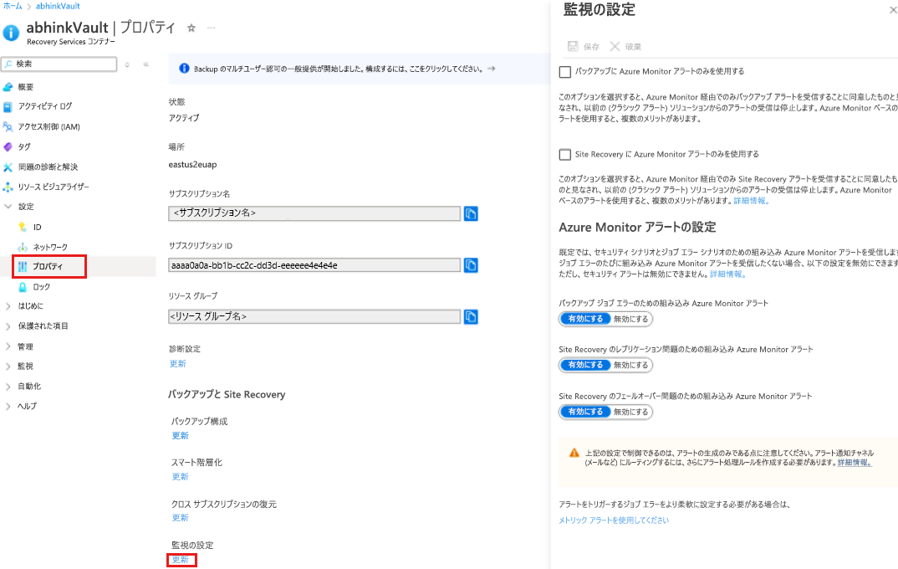Follow the arrow at end of banner
Screen dimensions: 898x569
pos(492,69)
